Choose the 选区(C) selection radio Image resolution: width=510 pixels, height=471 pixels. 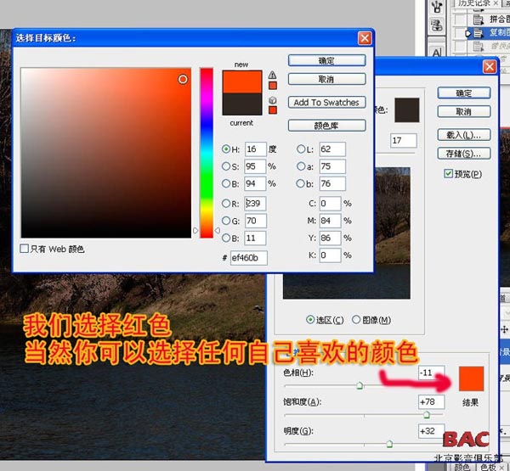310,320
